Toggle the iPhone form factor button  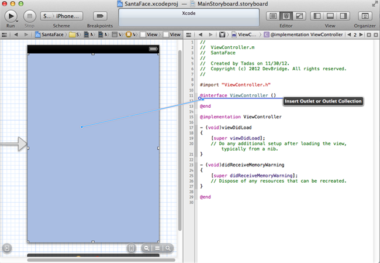tap(131, 248)
